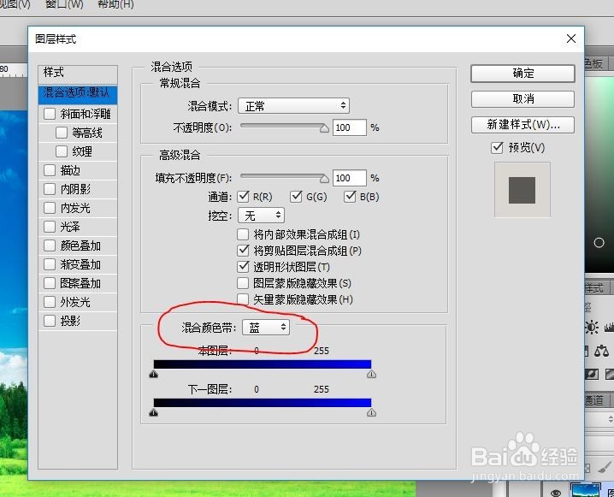
Task: Select the 样式 header in the styles list
Action: point(78,73)
